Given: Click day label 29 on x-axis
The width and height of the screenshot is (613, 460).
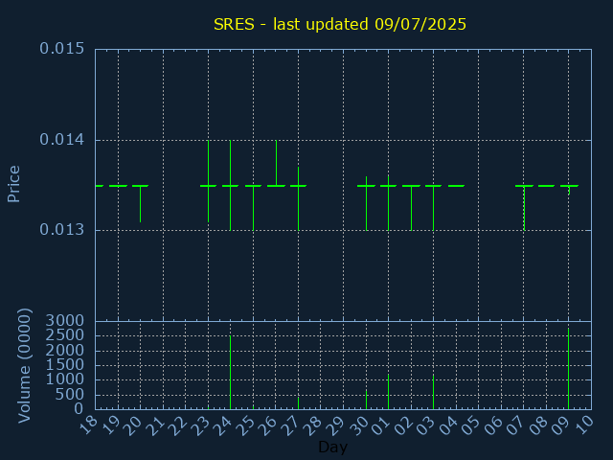Looking at the screenshot, I should [x=336, y=425].
